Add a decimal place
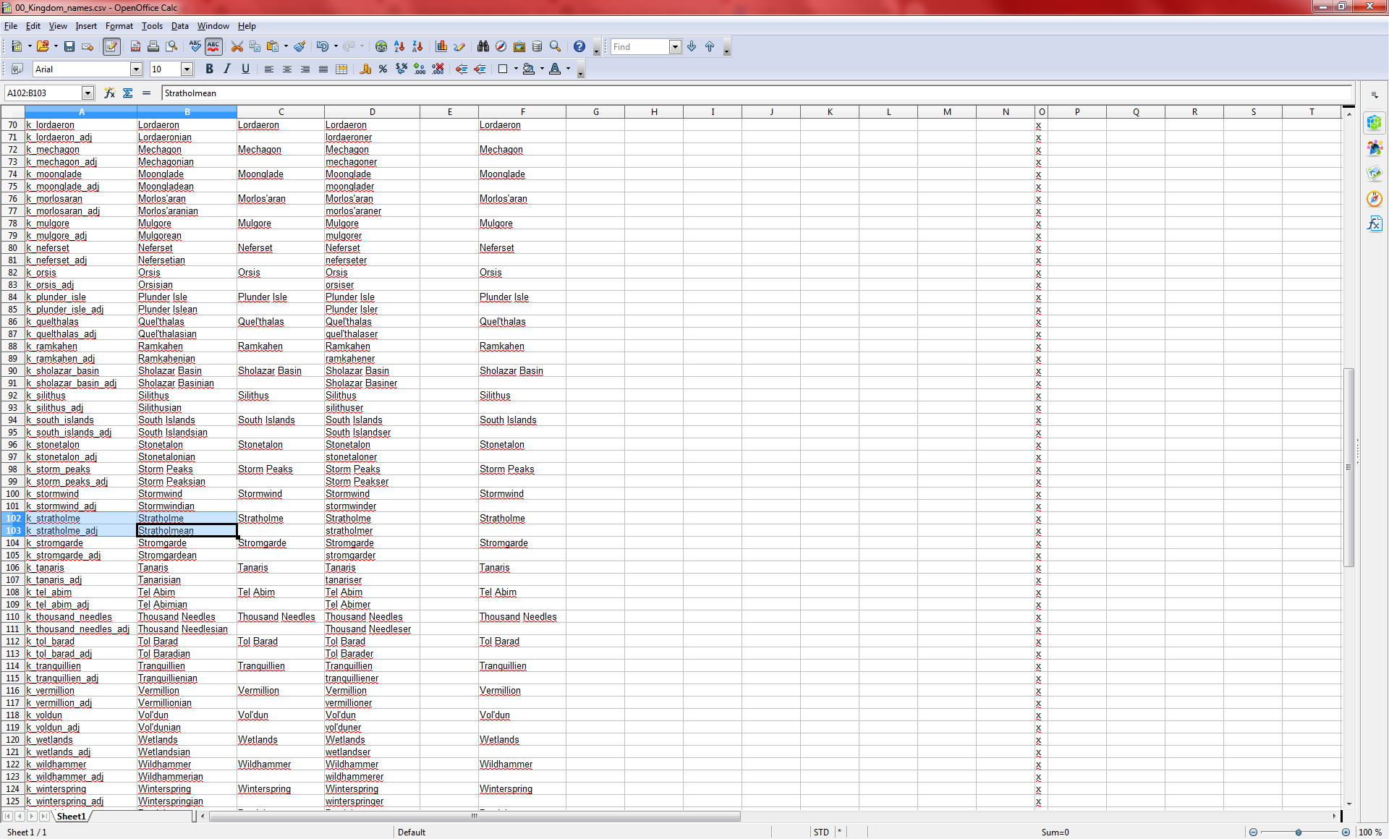The height and width of the screenshot is (839, 1389). tap(420, 69)
